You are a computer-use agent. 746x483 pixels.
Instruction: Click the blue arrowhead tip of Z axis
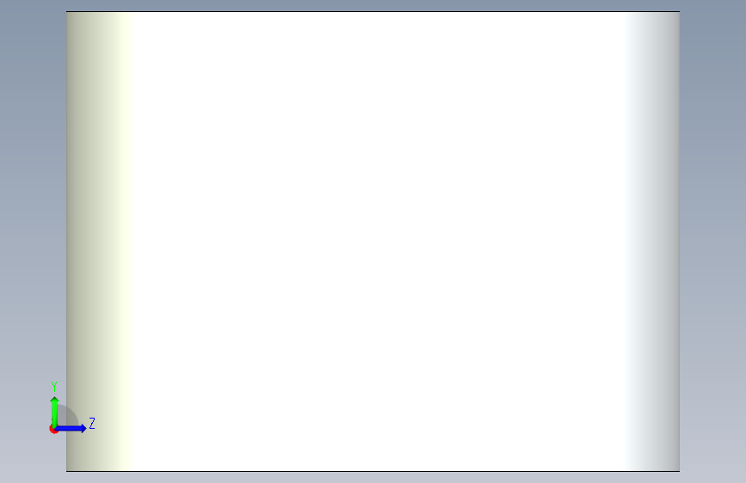tap(83, 428)
